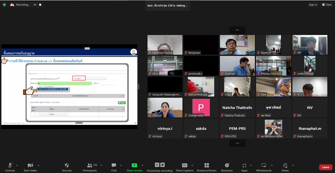Screen dimensions: 335x173
Task: Turn on camera with Start Video
Action: click(30, 166)
